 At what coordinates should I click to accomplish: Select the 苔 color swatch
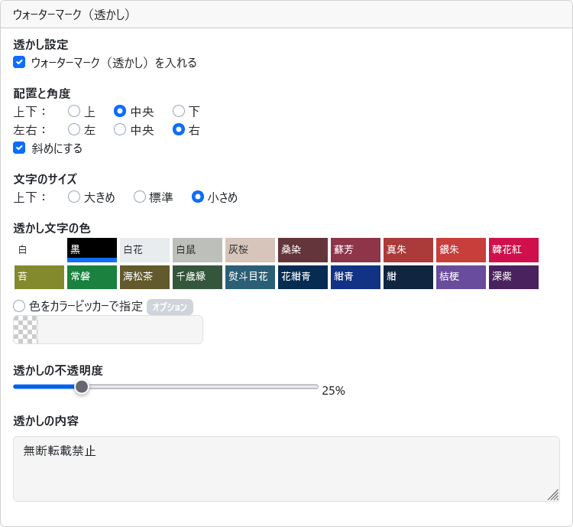pyautogui.click(x=39, y=277)
